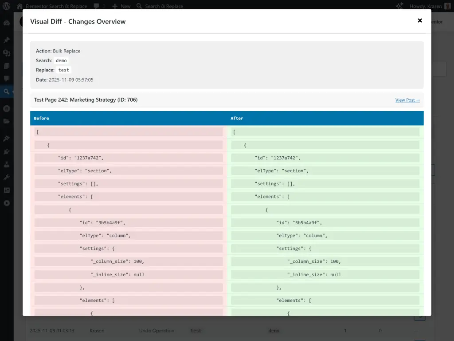Select the highlighted Search & Replace magnifier icon
The width and height of the screenshot is (454, 341).
pyautogui.click(x=8, y=92)
